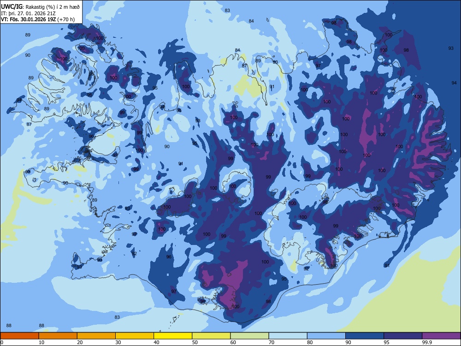Viewport: 461px width, 346px height.
Task: Click the legend tick label '50'
Action: click(x=195, y=342)
